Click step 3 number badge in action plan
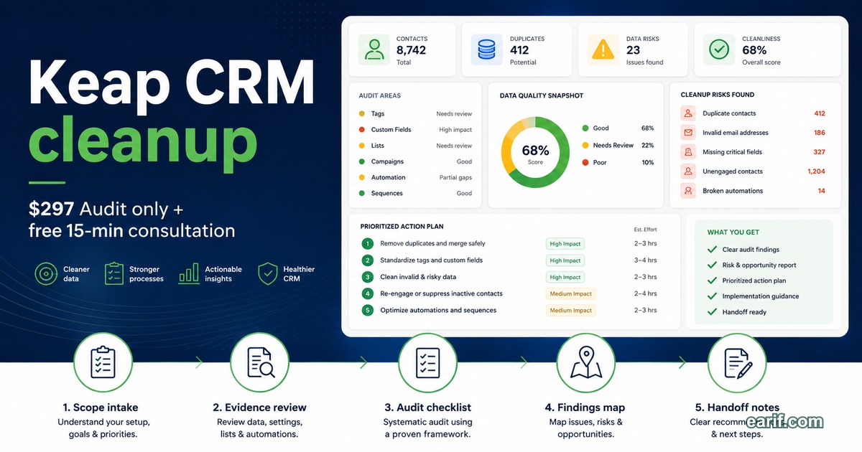The height and width of the screenshot is (452, 862). pos(368,277)
